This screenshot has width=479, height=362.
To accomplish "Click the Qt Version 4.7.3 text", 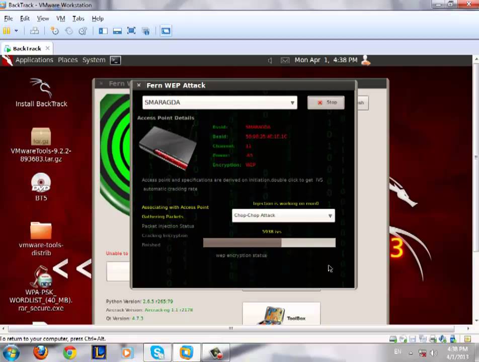I will click(x=125, y=318).
